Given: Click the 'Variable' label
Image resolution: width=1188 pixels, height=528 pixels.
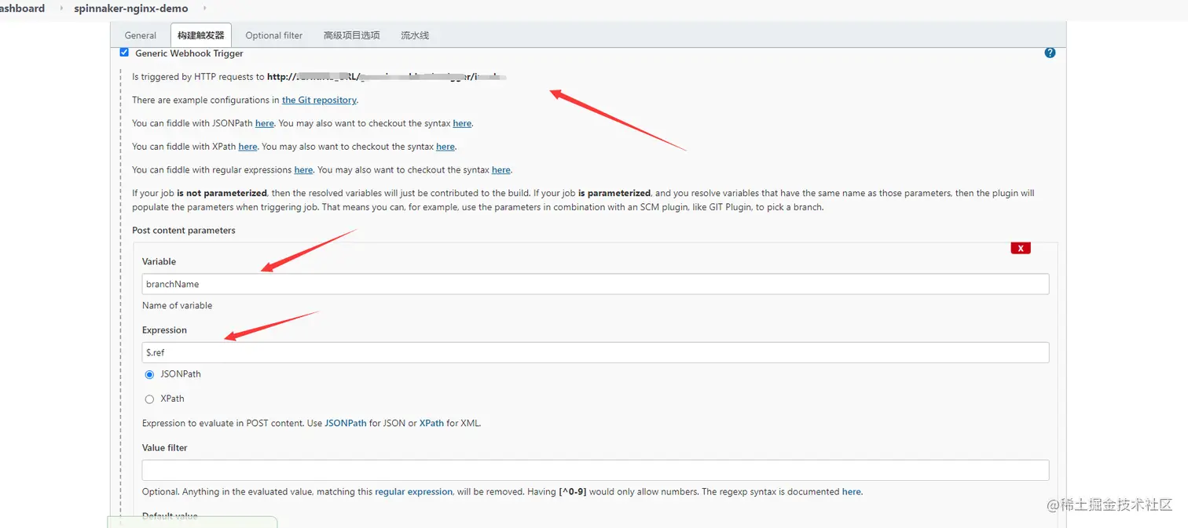Looking at the screenshot, I should [159, 262].
